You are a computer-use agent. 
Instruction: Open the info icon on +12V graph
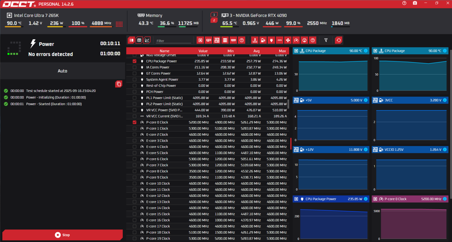click(366, 150)
